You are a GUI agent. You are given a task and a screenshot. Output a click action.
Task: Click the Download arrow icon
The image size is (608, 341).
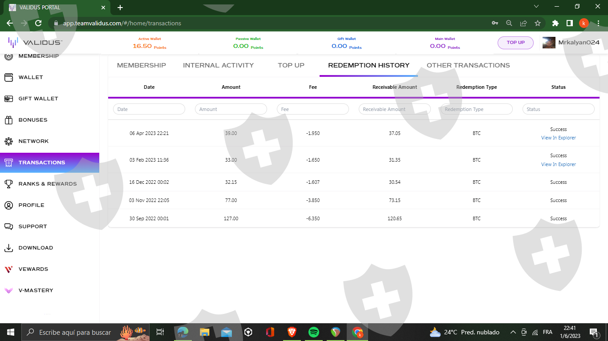point(8,248)
